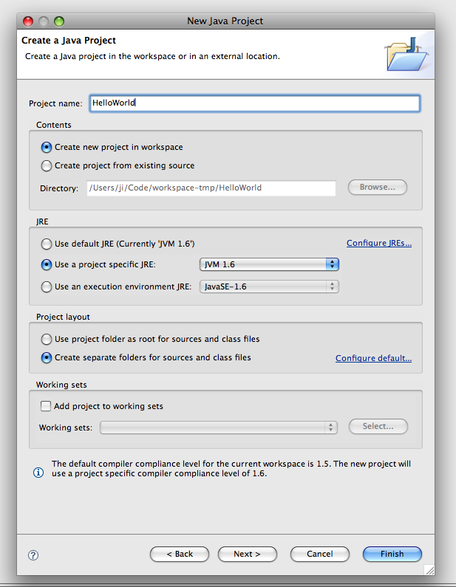The width and height of the screenshot is (456, 587).
Task: Open the JavaSE-1.6 execution environment dropdown
Action: 270,286
